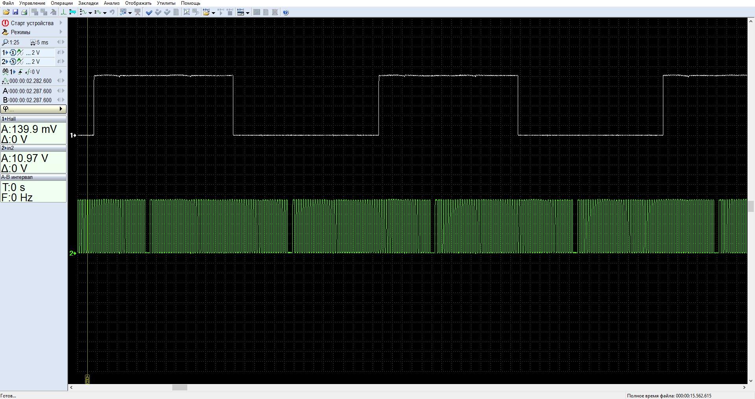This screenshot has height=399, width=755.
Task: Click the waveform position time icon
Action: (5, 81)
